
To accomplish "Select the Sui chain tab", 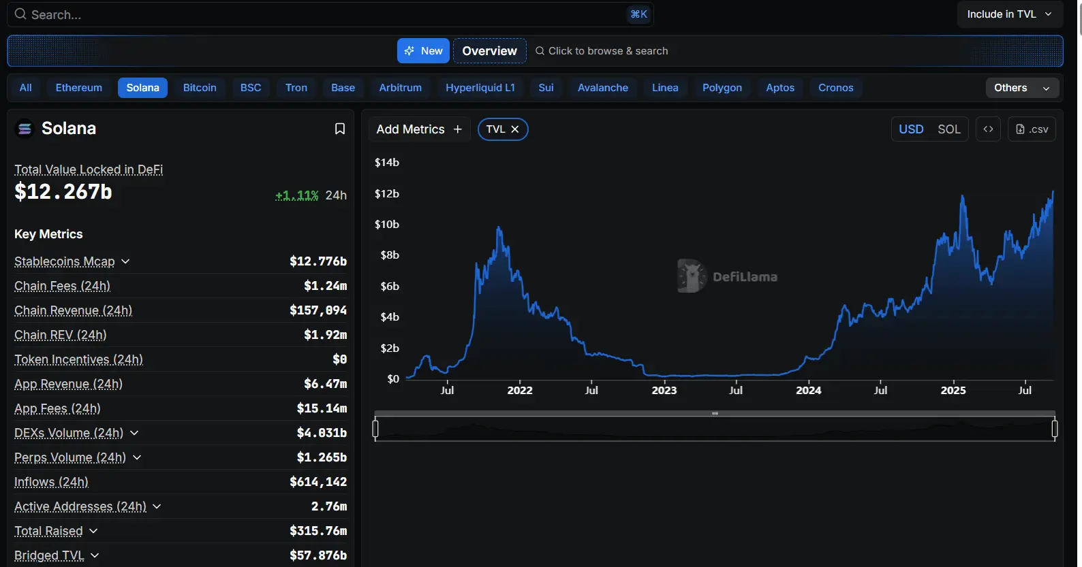I will click(546, 88).
